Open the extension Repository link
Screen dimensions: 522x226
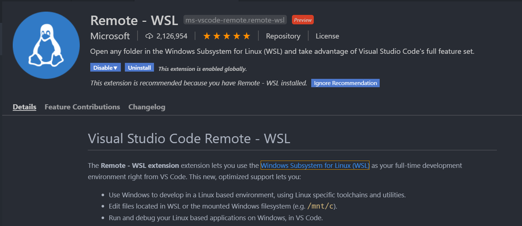283,36
